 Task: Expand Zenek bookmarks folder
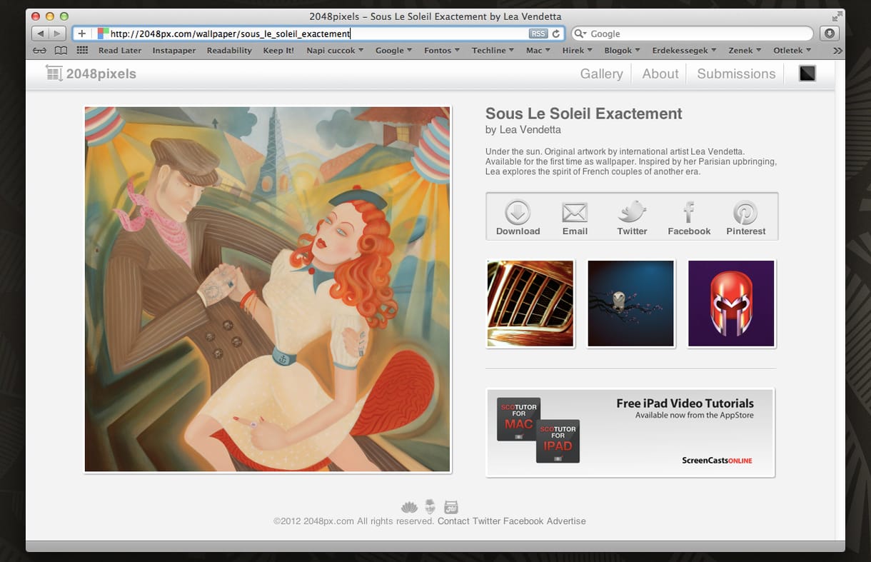[x=745, y=51]
